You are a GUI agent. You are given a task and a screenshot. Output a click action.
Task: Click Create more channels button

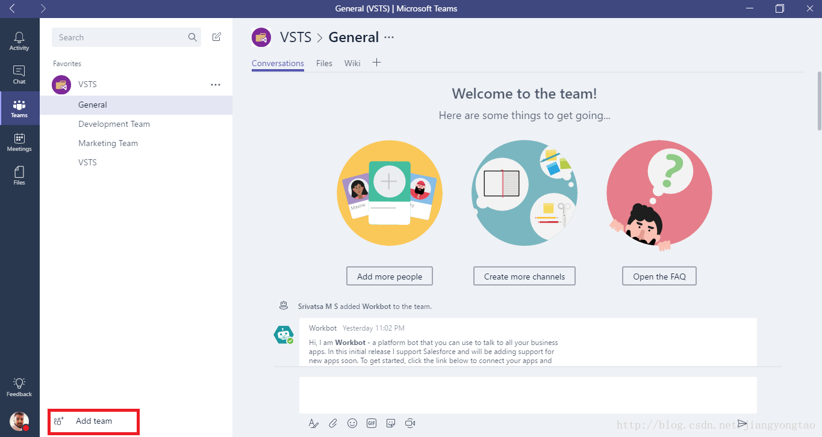pos(525,277)
